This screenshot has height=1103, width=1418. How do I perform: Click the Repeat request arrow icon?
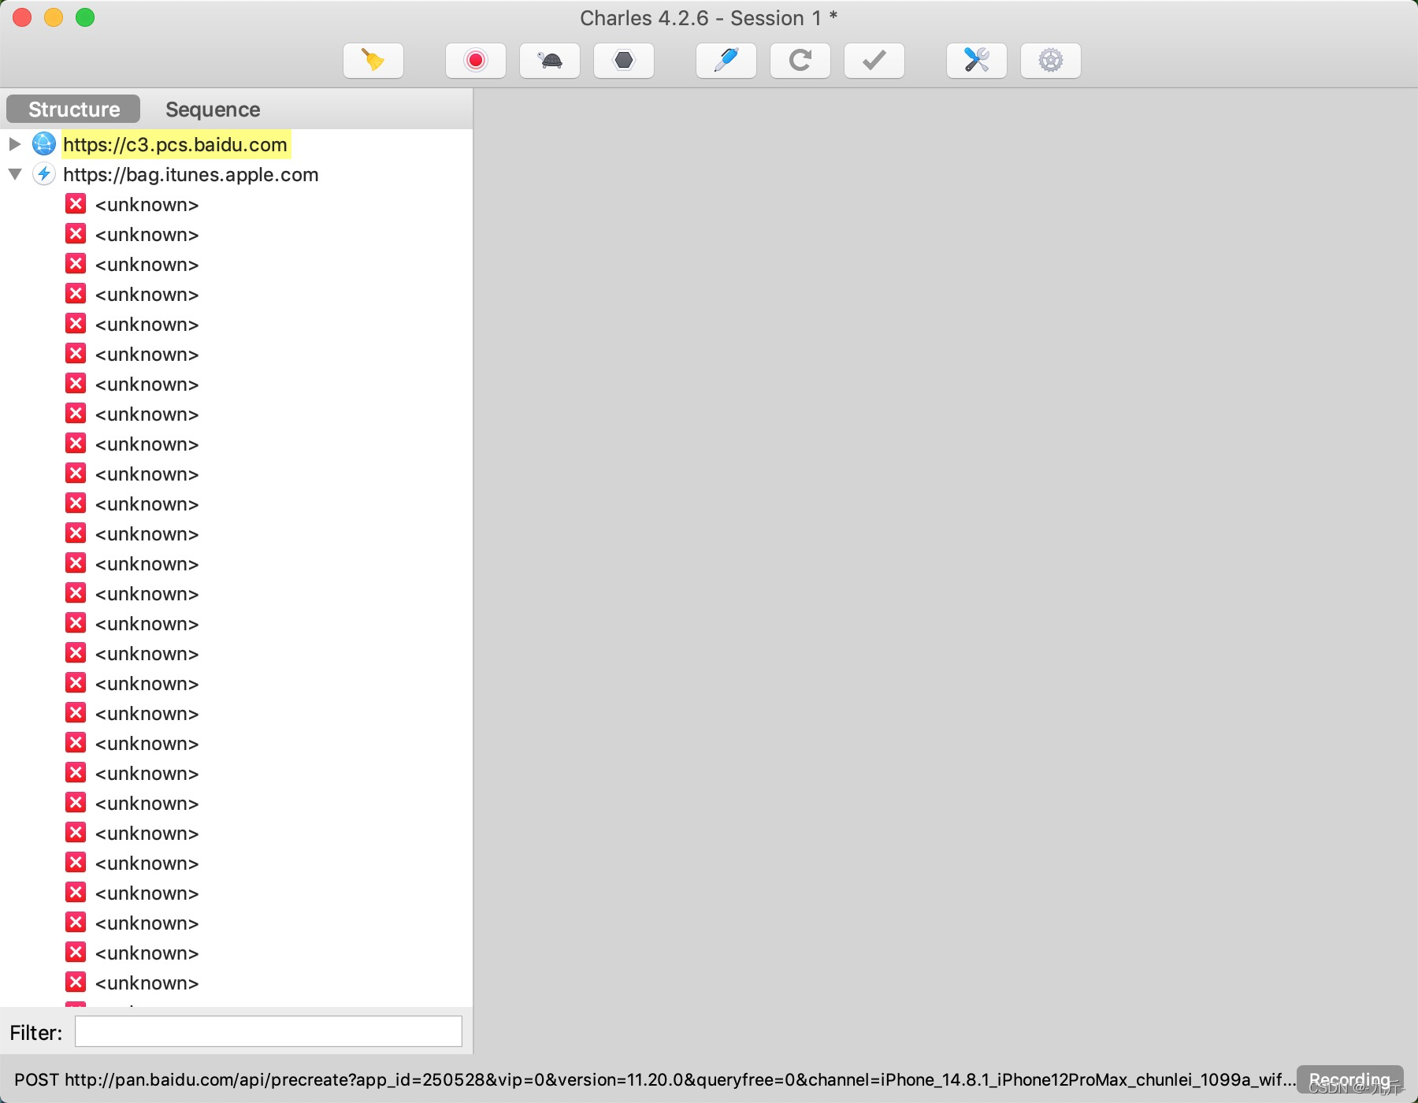pyautogui.click(x=800, y=61)
